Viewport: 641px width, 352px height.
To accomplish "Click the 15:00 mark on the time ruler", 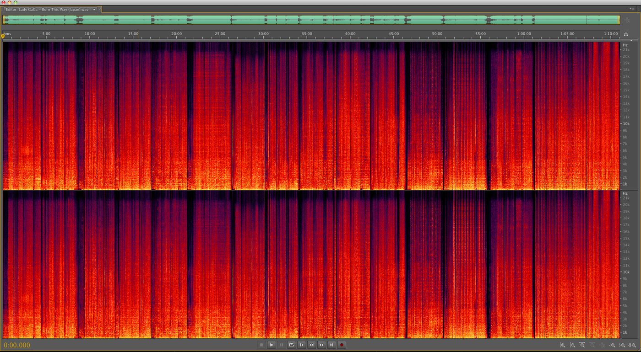I will tap(133, 34).
